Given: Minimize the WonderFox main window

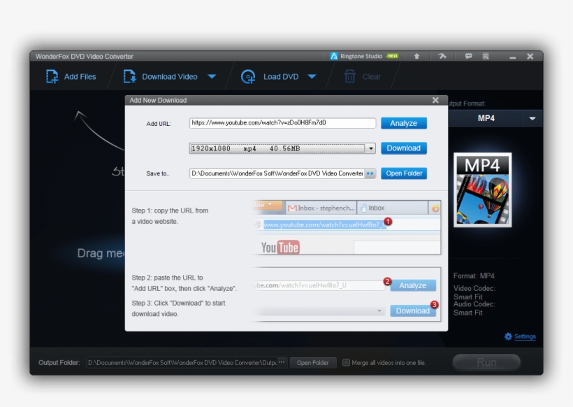Looking at the screenshot, I should coord(513,57).
